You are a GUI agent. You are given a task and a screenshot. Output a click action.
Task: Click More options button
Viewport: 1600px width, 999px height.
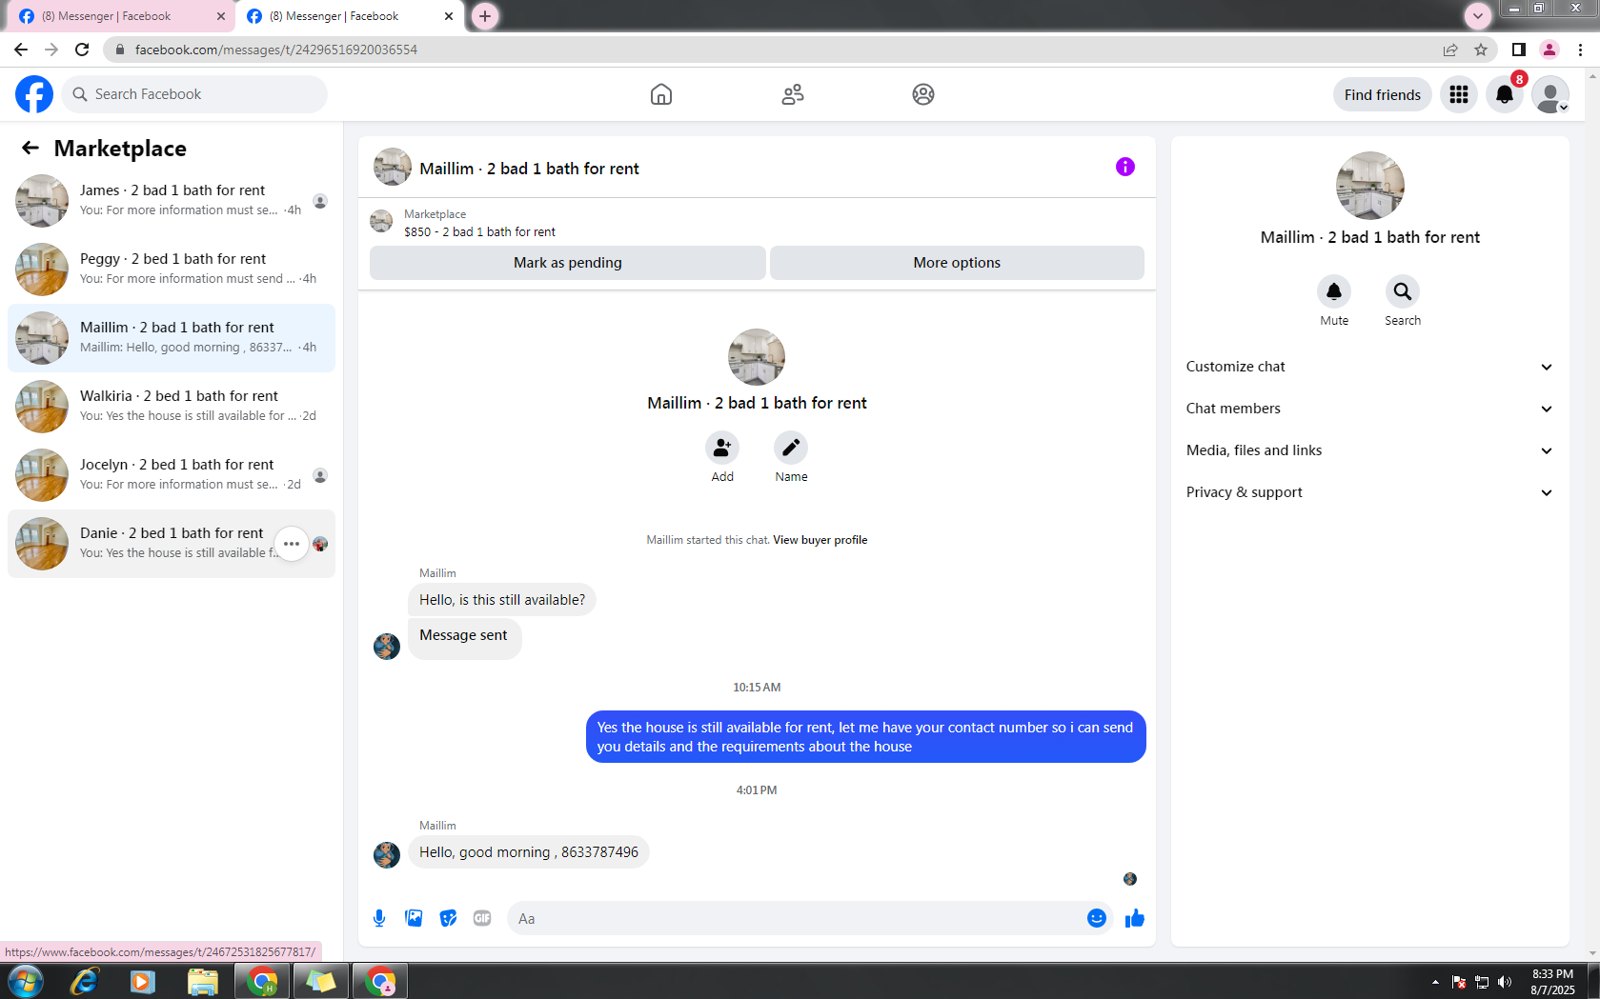pyautogui.click(x=957, y=263)
